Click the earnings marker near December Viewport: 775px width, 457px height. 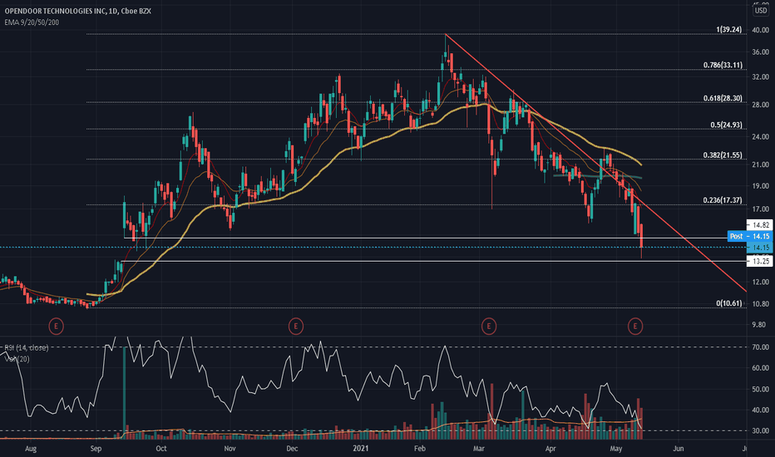[x=295, y=326]
